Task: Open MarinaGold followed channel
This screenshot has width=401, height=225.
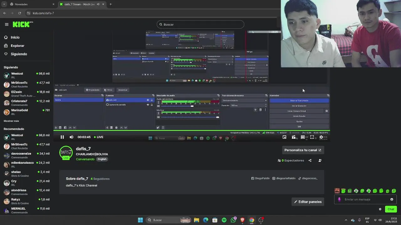Action: (26, 112)
